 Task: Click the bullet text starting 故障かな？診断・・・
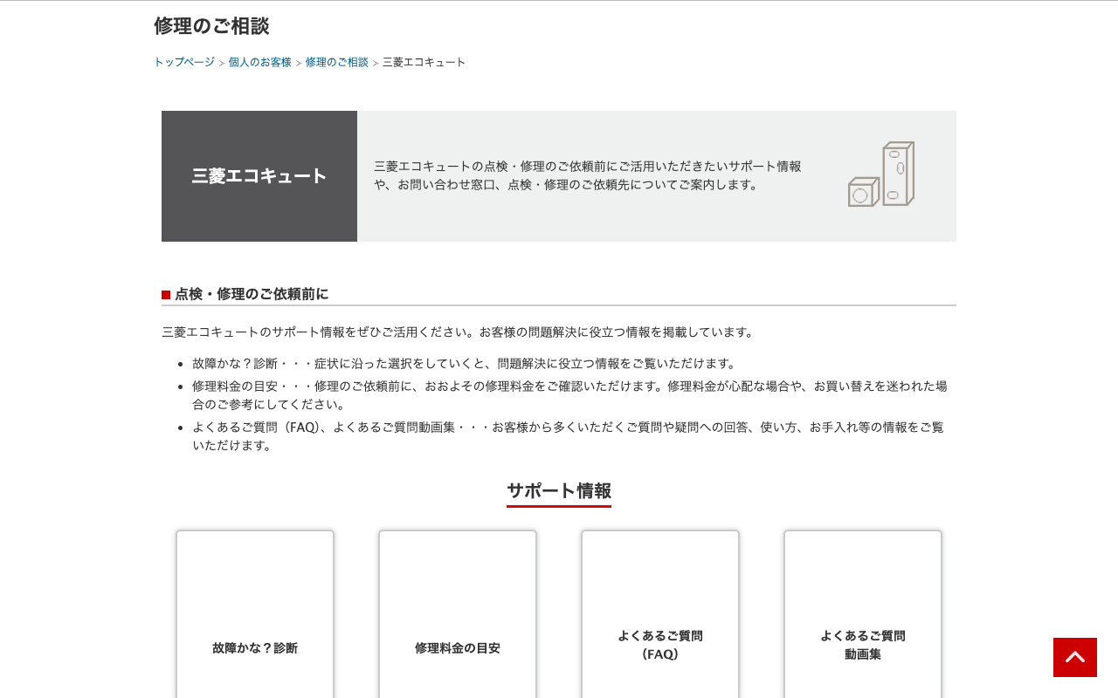pos(466,363)
